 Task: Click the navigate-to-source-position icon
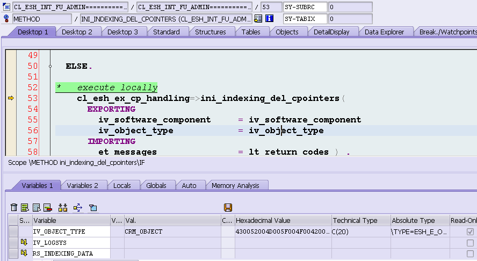tap(258, 19)
